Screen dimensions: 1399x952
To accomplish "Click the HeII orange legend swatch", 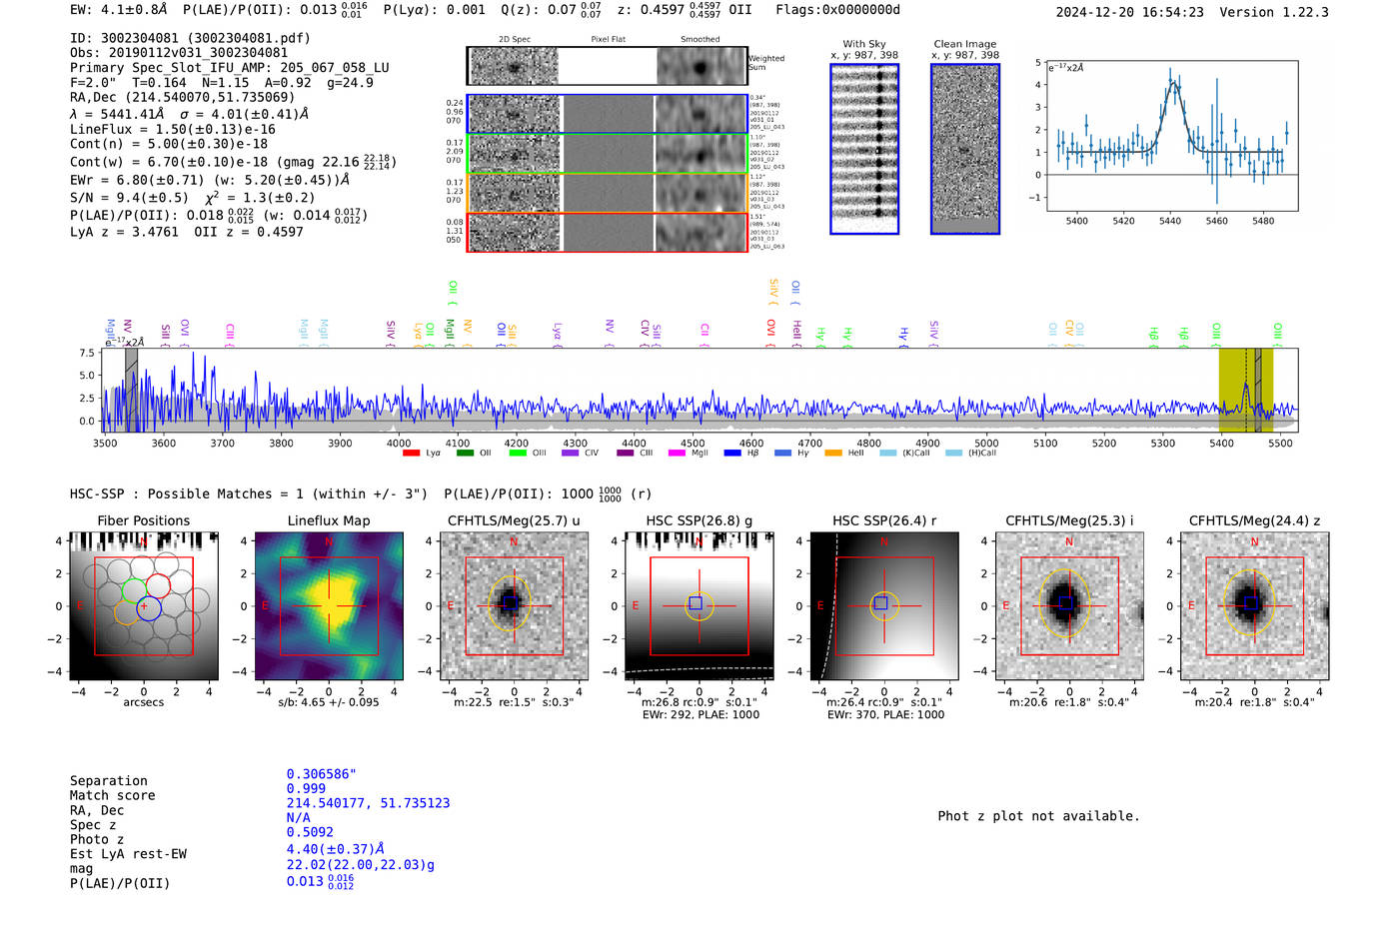I will [833, 454].
